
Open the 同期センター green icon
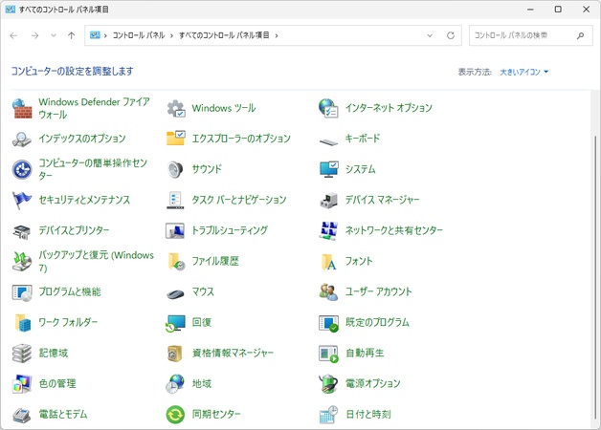[175, 415]
